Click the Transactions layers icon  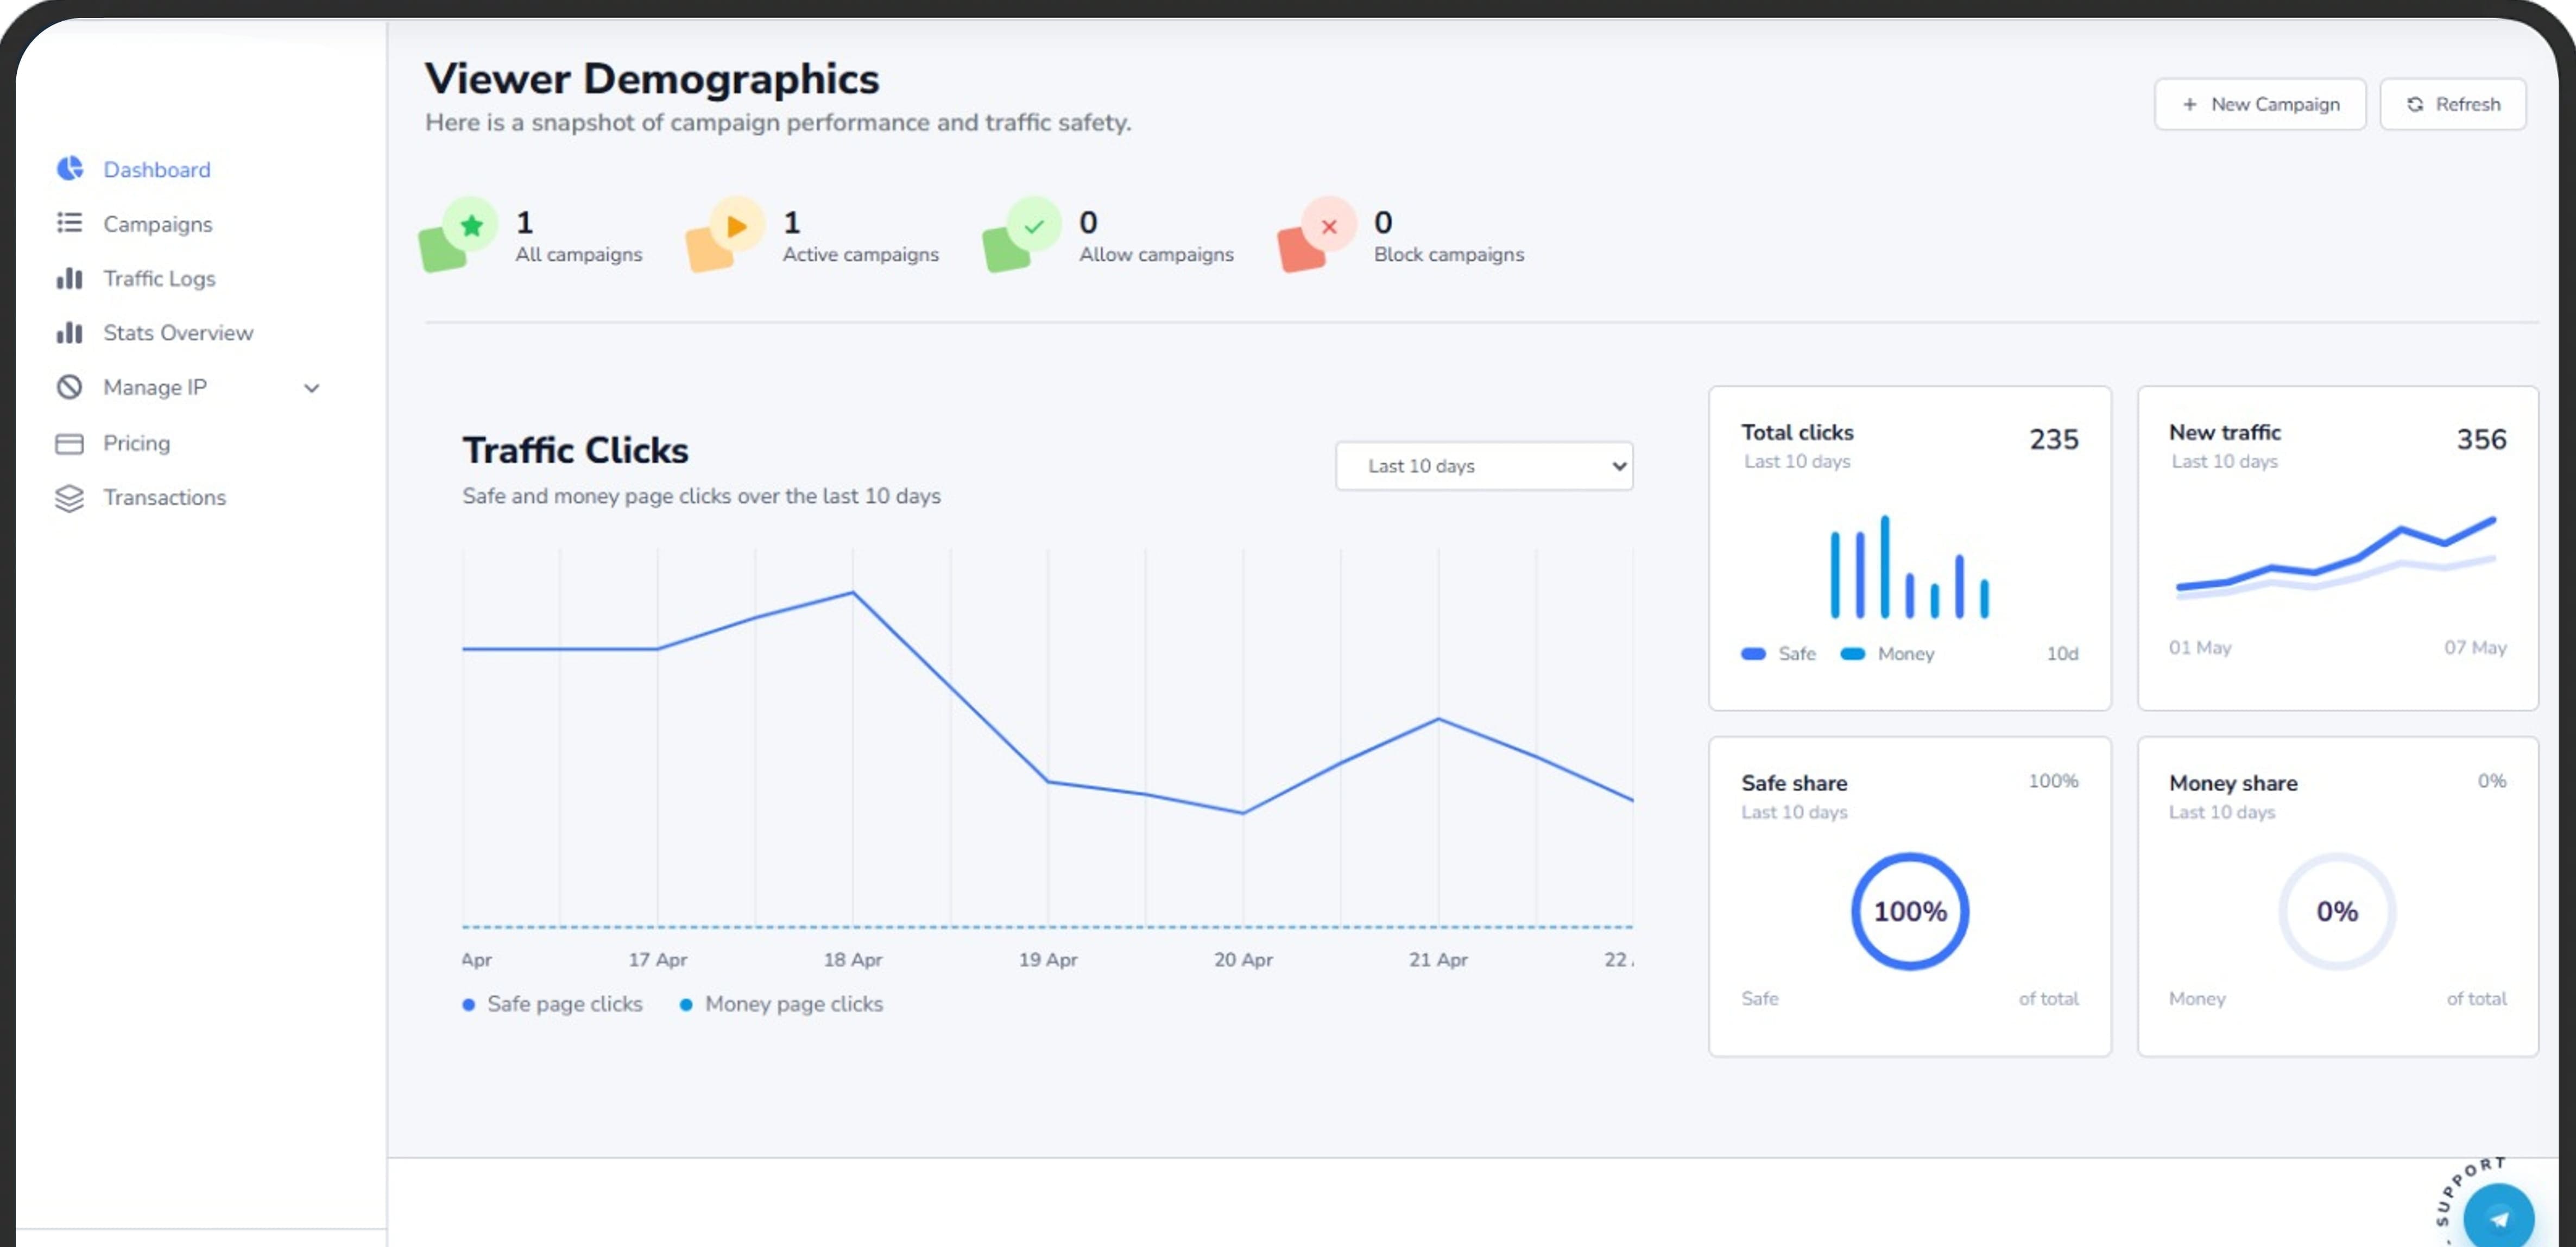tap(69, 497)
